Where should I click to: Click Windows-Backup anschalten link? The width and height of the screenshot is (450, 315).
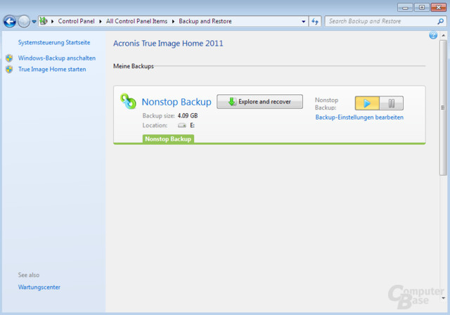tap(57, 58)
